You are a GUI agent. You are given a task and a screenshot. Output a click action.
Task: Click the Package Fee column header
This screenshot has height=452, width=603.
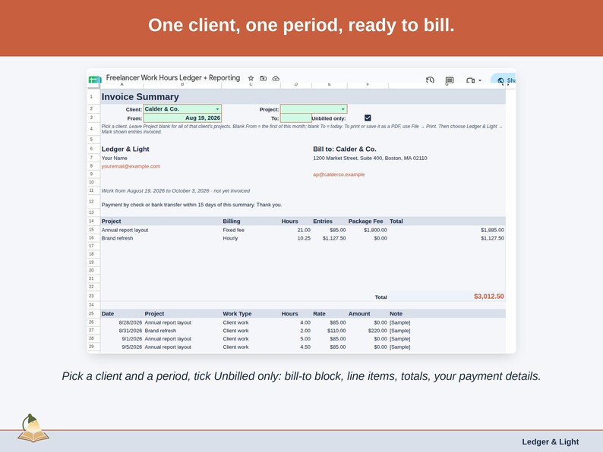366,221
